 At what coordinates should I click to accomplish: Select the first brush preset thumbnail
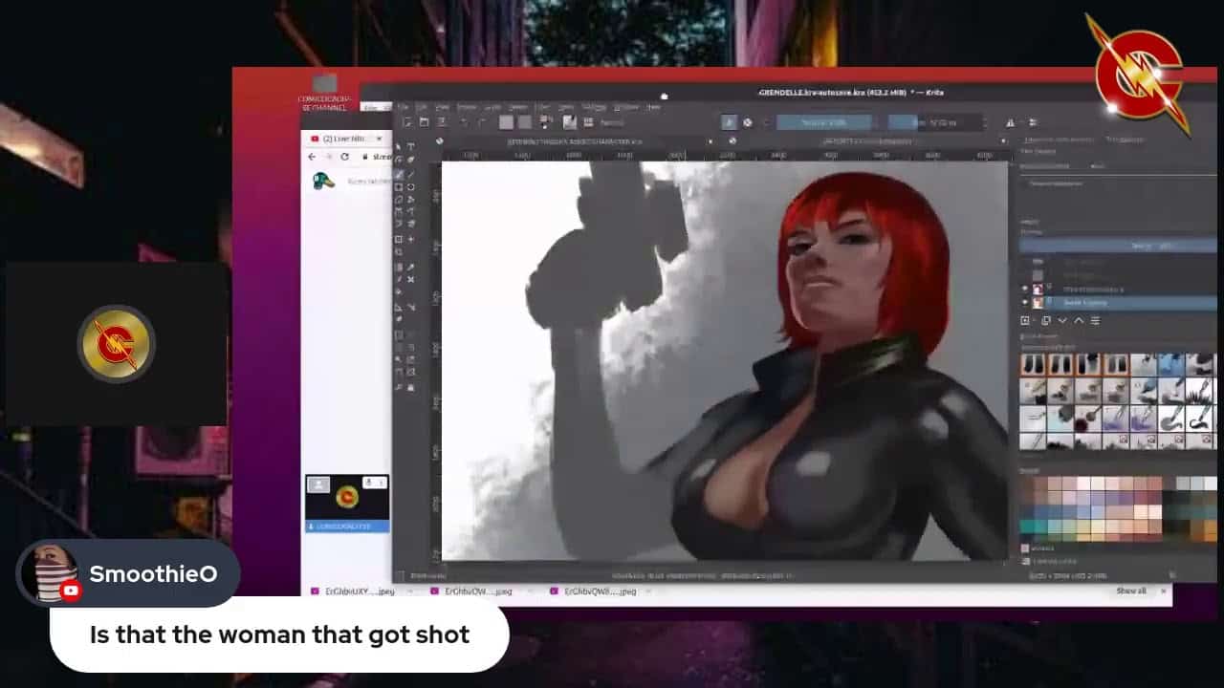1034,365
